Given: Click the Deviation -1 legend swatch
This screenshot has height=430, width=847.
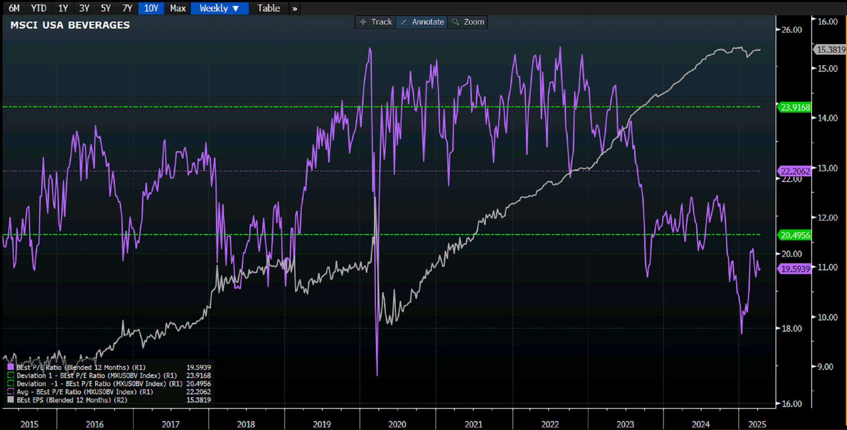Looking at the screenshot, I should [x=11, y=384].
